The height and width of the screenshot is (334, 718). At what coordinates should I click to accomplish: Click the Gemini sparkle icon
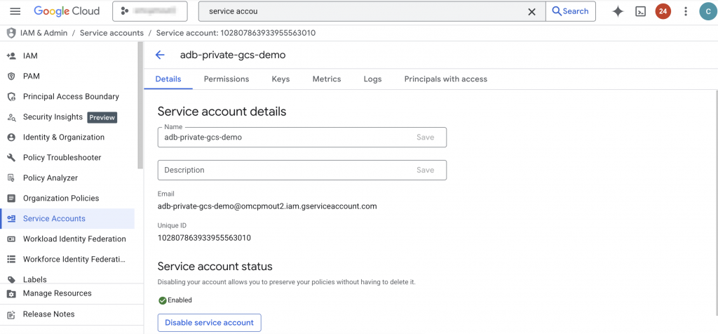click(x=618, y=11)
